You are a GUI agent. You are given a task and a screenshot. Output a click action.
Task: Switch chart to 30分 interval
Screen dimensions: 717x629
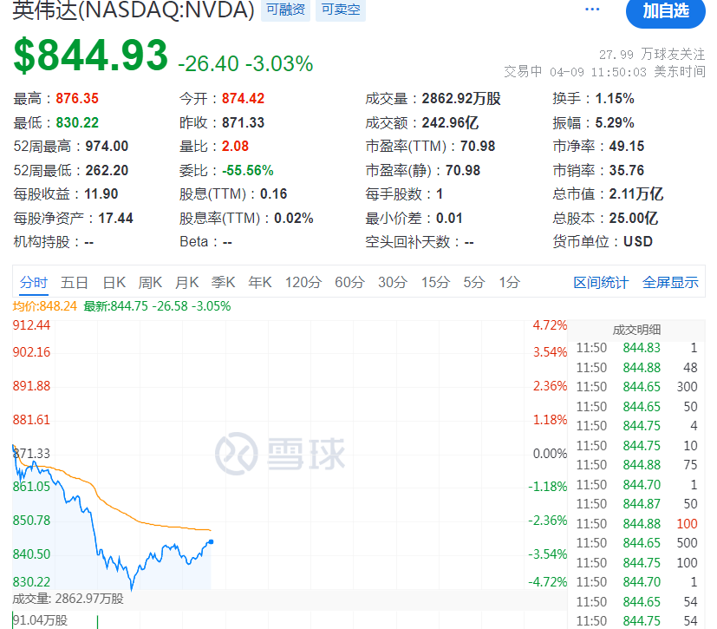393,282
